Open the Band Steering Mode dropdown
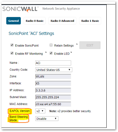 47,119
